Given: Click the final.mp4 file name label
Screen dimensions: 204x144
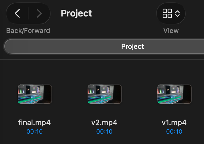Looking at the screenshot, I should click(35, 123).
